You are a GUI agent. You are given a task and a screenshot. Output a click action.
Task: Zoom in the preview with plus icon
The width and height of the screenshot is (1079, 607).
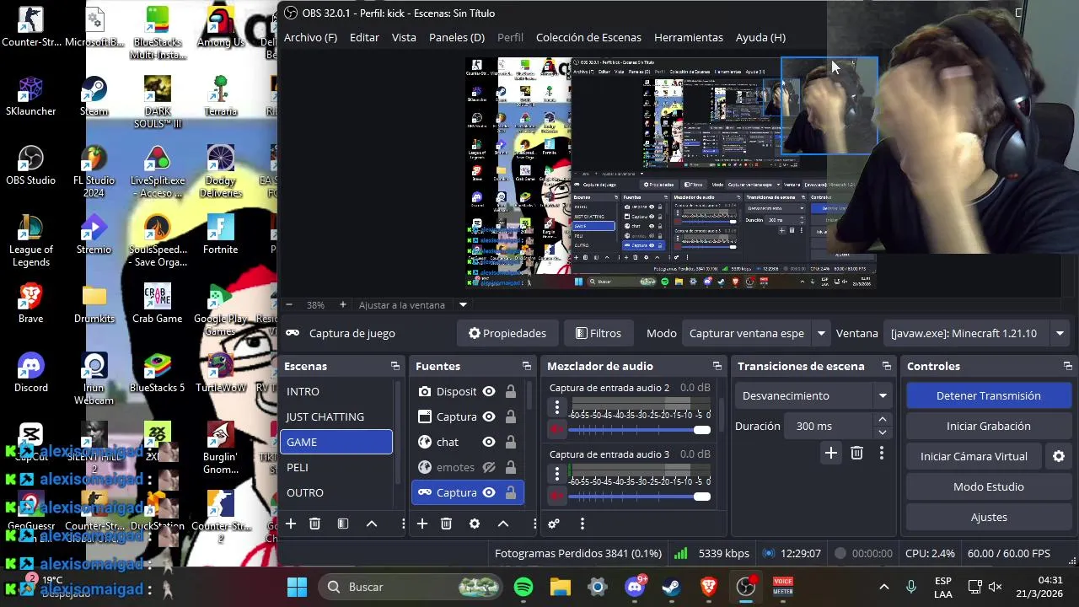(x=342, y=304)
